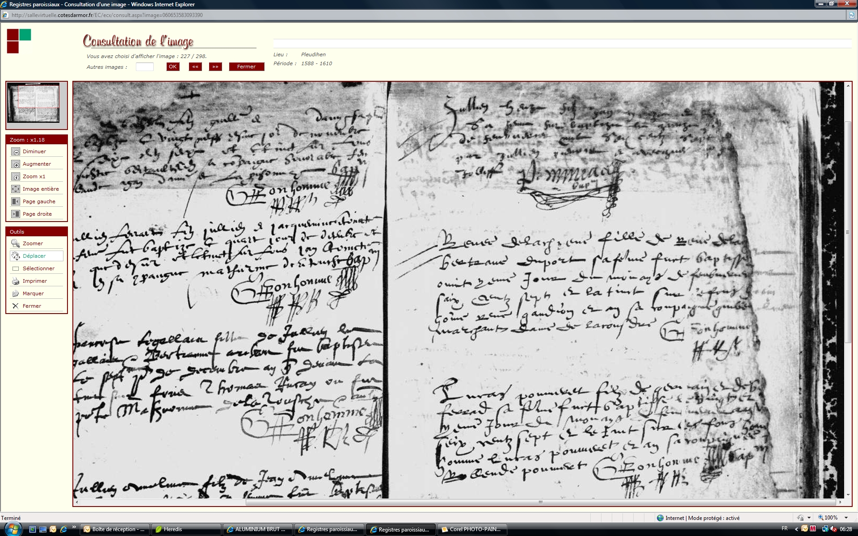Screen dimensions: 858x536
Task: Click the Augmenter zoom-in icon
Action: 16,164
